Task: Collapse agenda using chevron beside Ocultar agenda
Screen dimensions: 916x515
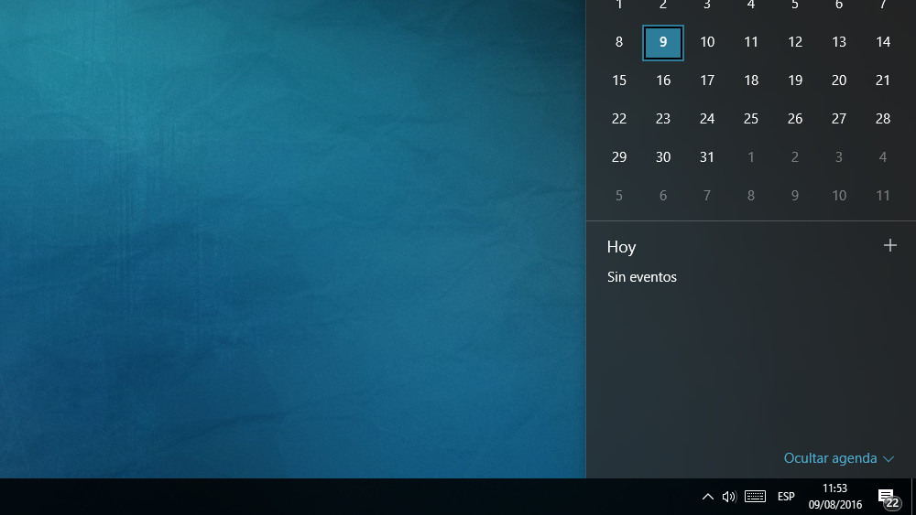Action: [x=889, y=459]
